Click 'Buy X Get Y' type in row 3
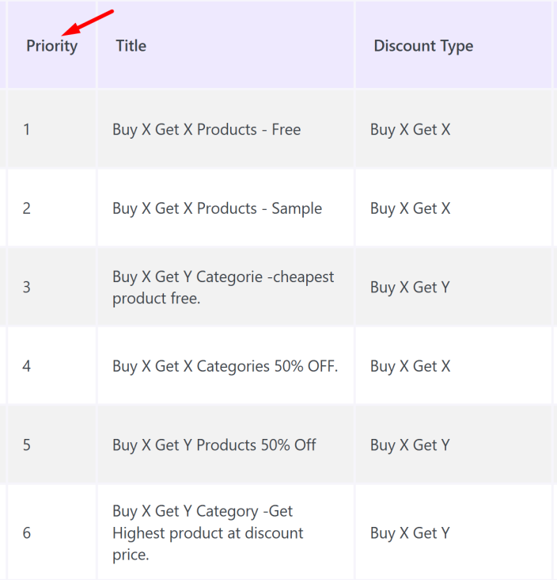Screen dimensions: 557x580 [x=411, y=288]
